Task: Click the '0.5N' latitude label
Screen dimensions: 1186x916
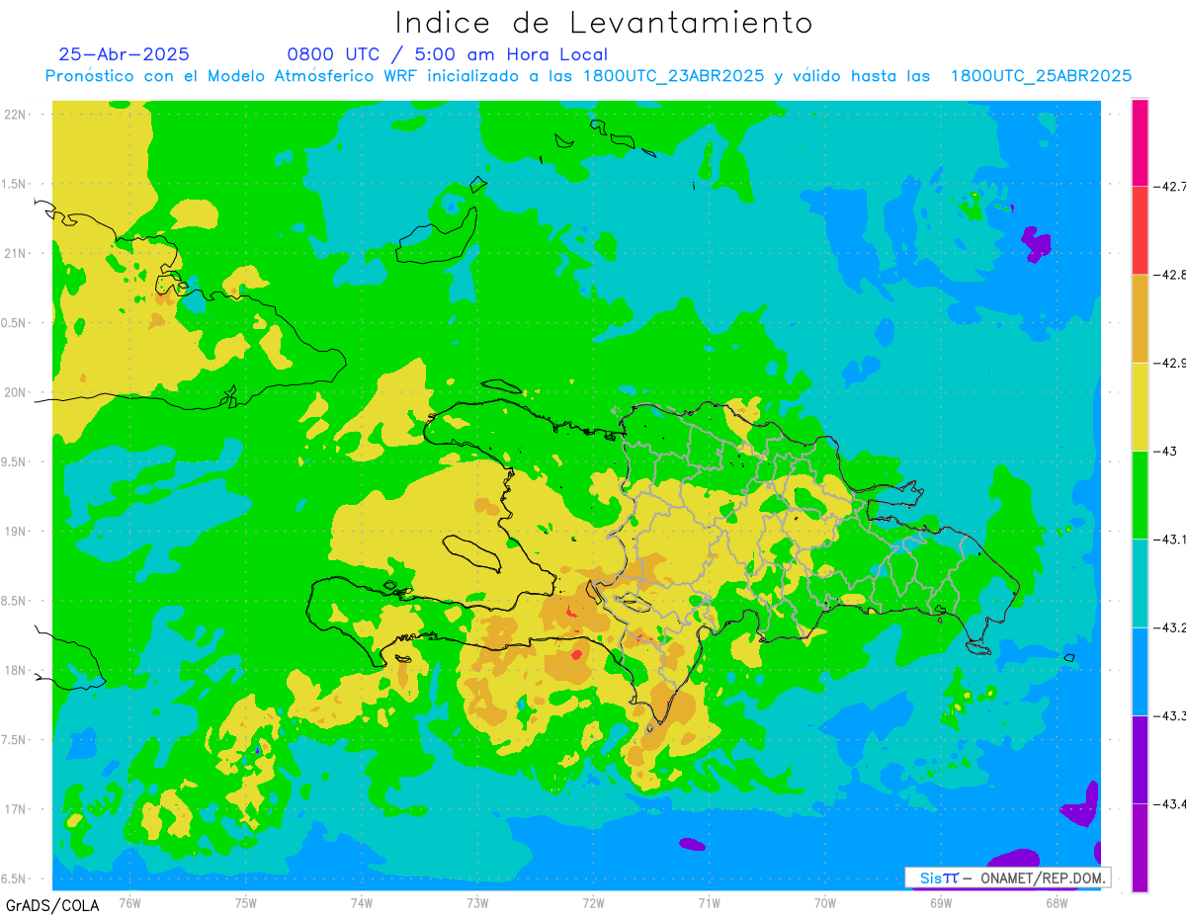Action: (15, 323)
